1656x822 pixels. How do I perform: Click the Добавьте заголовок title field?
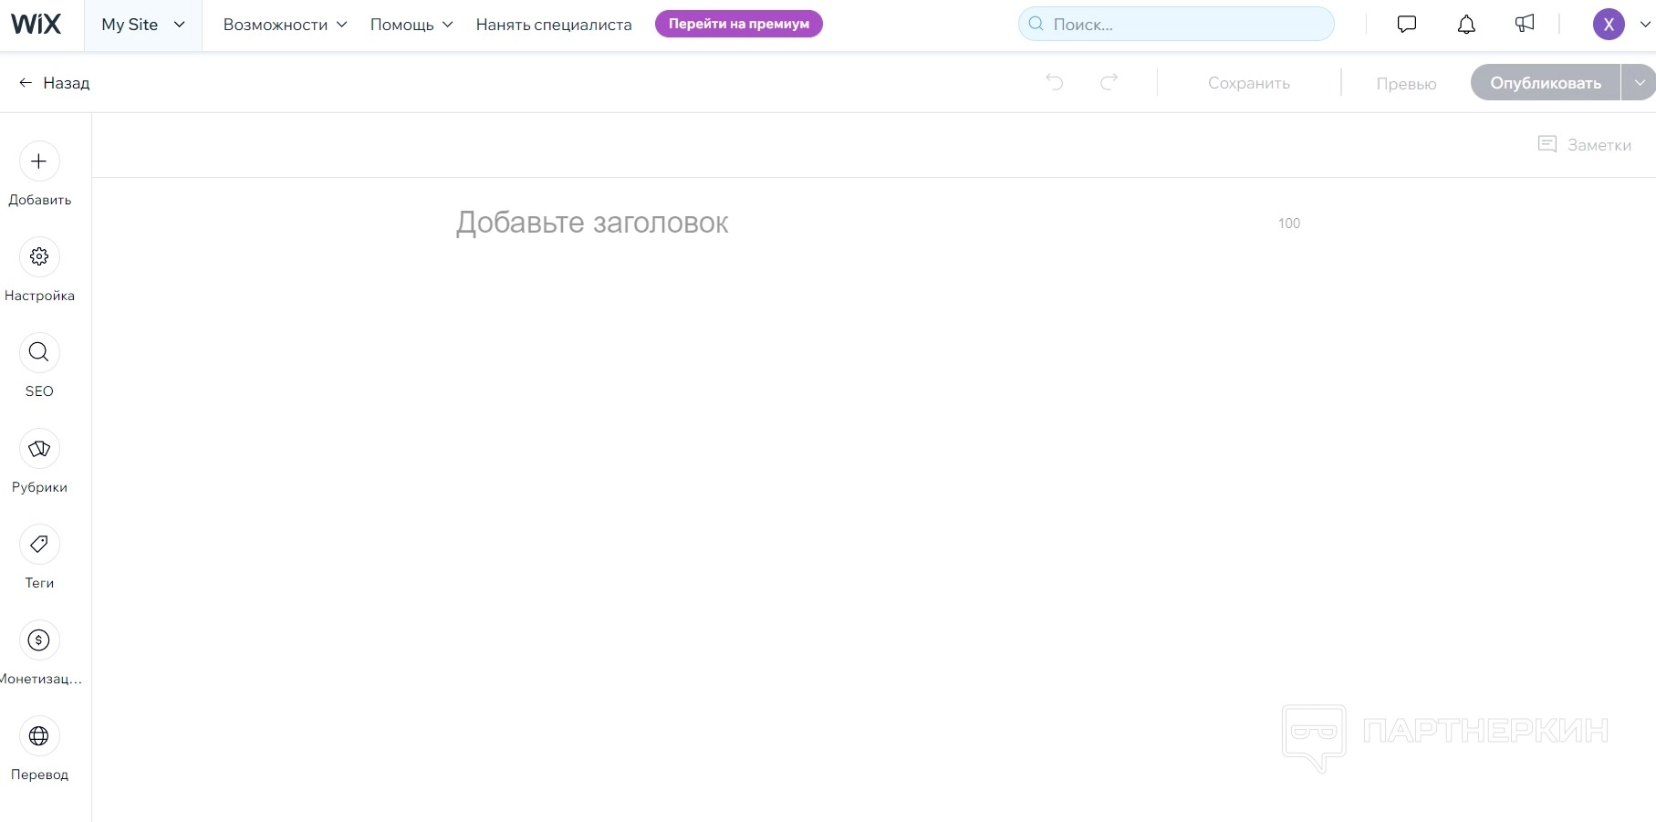click(x=592, y=223)
